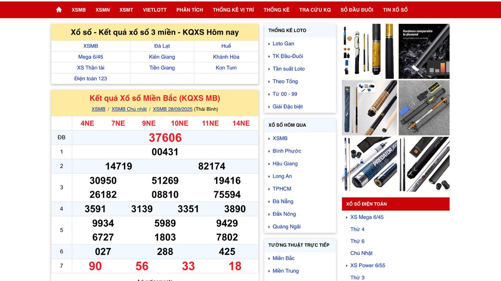This screenshot has height=281, width=501.
Task: Open XS Power 6/55 in sidebar
Action: click(368, 265)
